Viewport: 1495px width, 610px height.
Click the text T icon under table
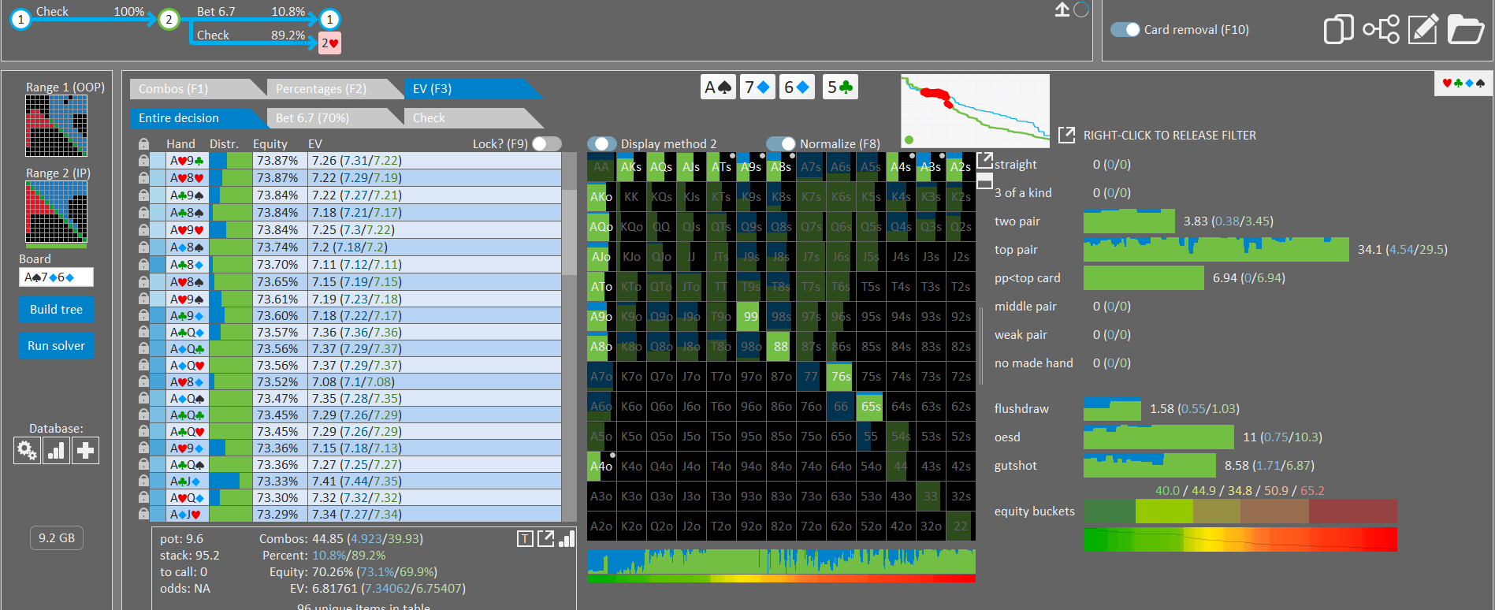click(x=525, y=539)
